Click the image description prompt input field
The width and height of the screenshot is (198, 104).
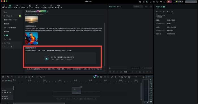[x=64, y=69]
